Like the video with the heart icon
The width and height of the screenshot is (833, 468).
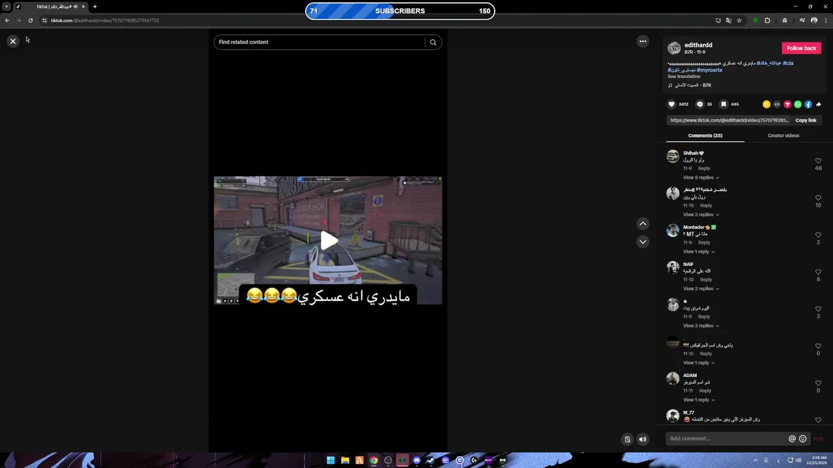[672, 104]
